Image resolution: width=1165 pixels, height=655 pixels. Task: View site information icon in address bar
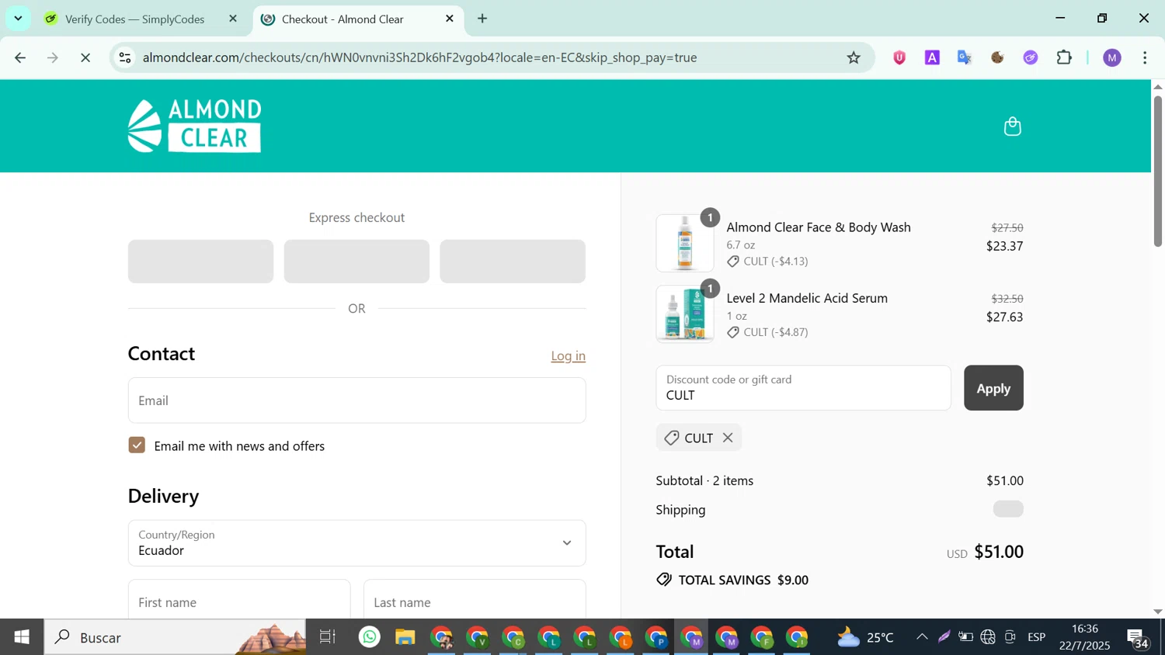pyautogui.click(x=125, y=57)
